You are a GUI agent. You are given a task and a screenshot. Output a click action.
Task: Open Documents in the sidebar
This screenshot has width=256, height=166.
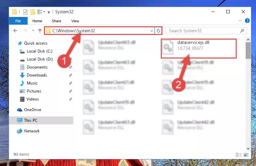point(34,67)
